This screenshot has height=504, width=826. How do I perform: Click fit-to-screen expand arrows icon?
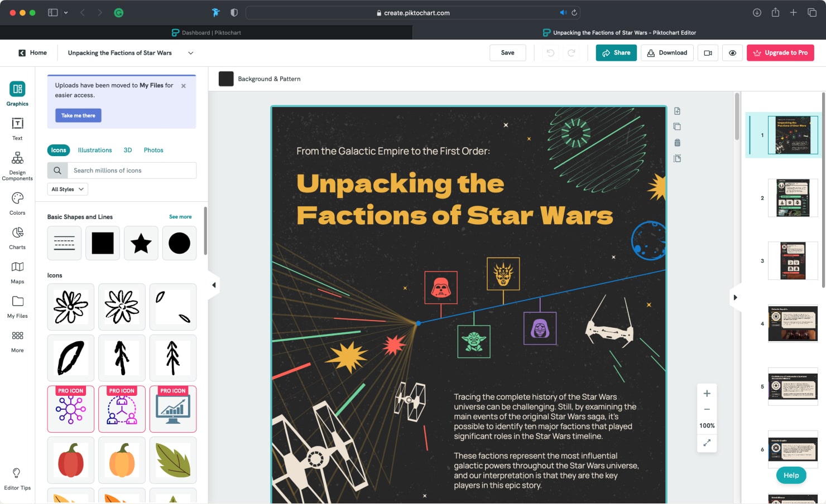coord(707,442)
